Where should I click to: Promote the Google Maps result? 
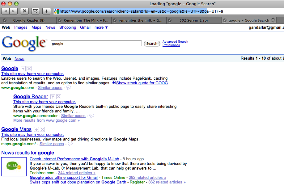click(36, 129)
